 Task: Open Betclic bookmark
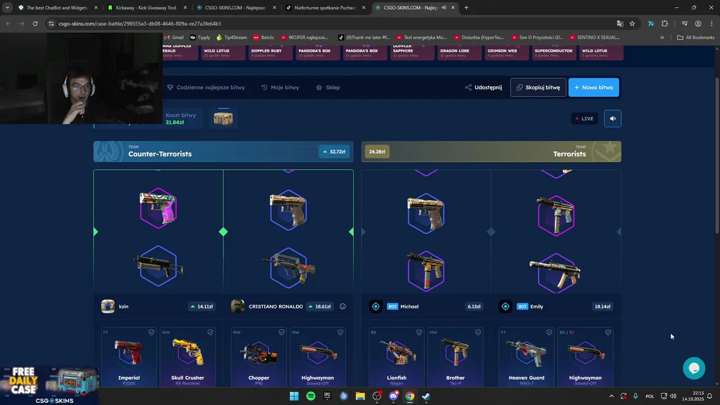[x=263, y=38]
